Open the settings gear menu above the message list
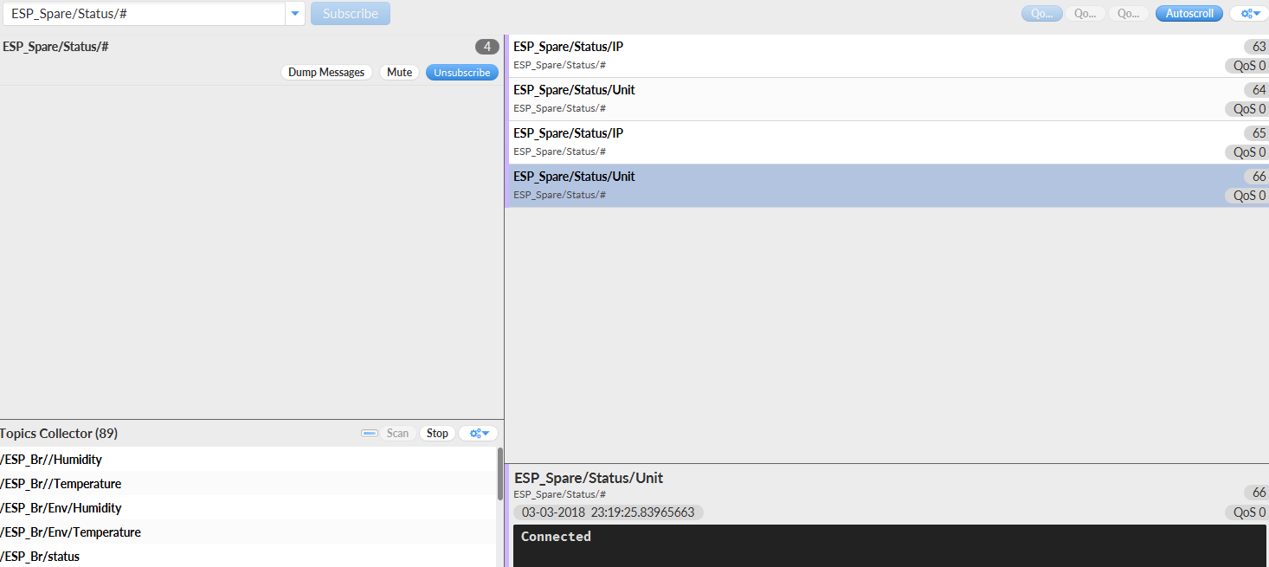Screen dimensions: 1269x567 [1248, 13]
